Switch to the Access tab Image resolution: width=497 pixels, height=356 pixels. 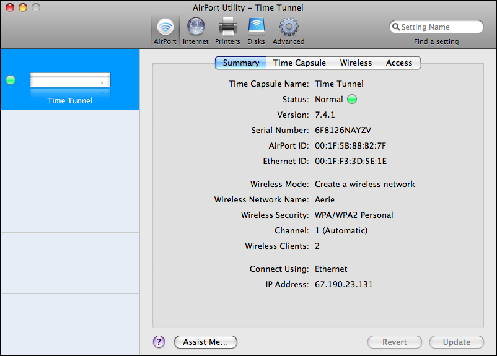[x=399, y=63]
